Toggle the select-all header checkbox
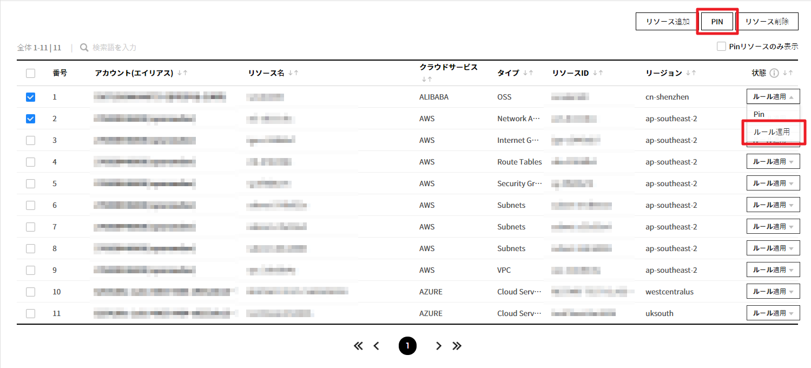Viewport: 811px width, 368px height. 31,73
